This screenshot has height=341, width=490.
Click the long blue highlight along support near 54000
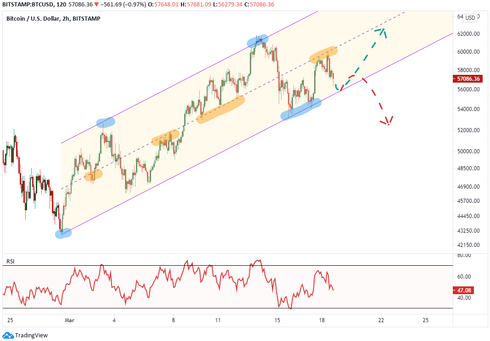point(301,109)
